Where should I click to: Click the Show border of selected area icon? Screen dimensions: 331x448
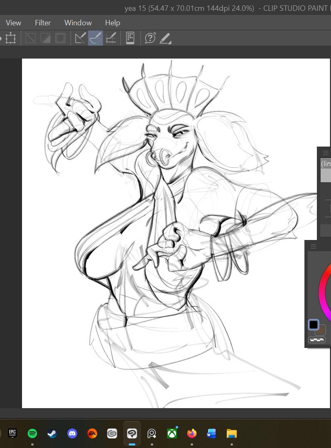point(61,39)
